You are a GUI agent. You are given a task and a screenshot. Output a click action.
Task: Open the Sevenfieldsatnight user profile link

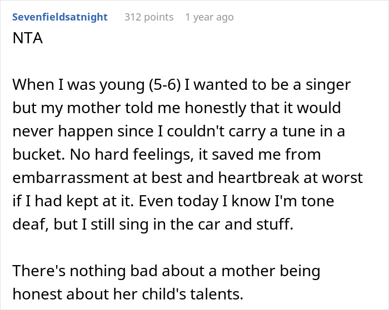click(59, 17)
